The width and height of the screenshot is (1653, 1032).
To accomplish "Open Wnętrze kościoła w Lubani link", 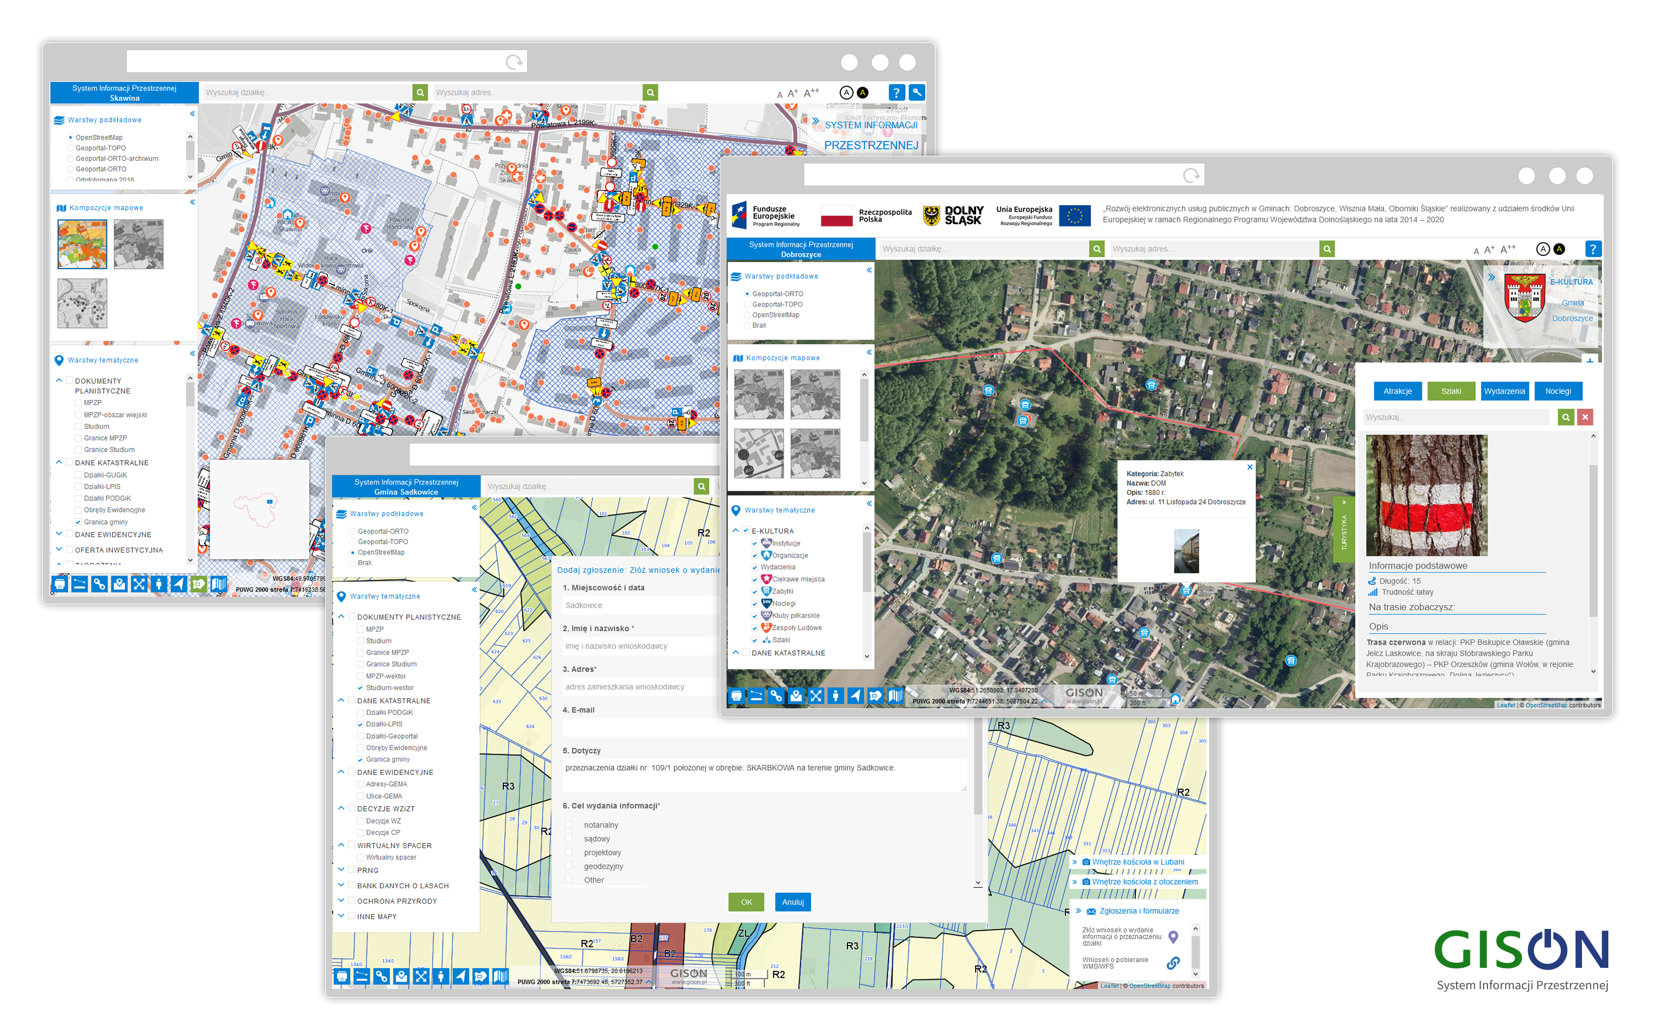I will click(x=1138, y=862).
